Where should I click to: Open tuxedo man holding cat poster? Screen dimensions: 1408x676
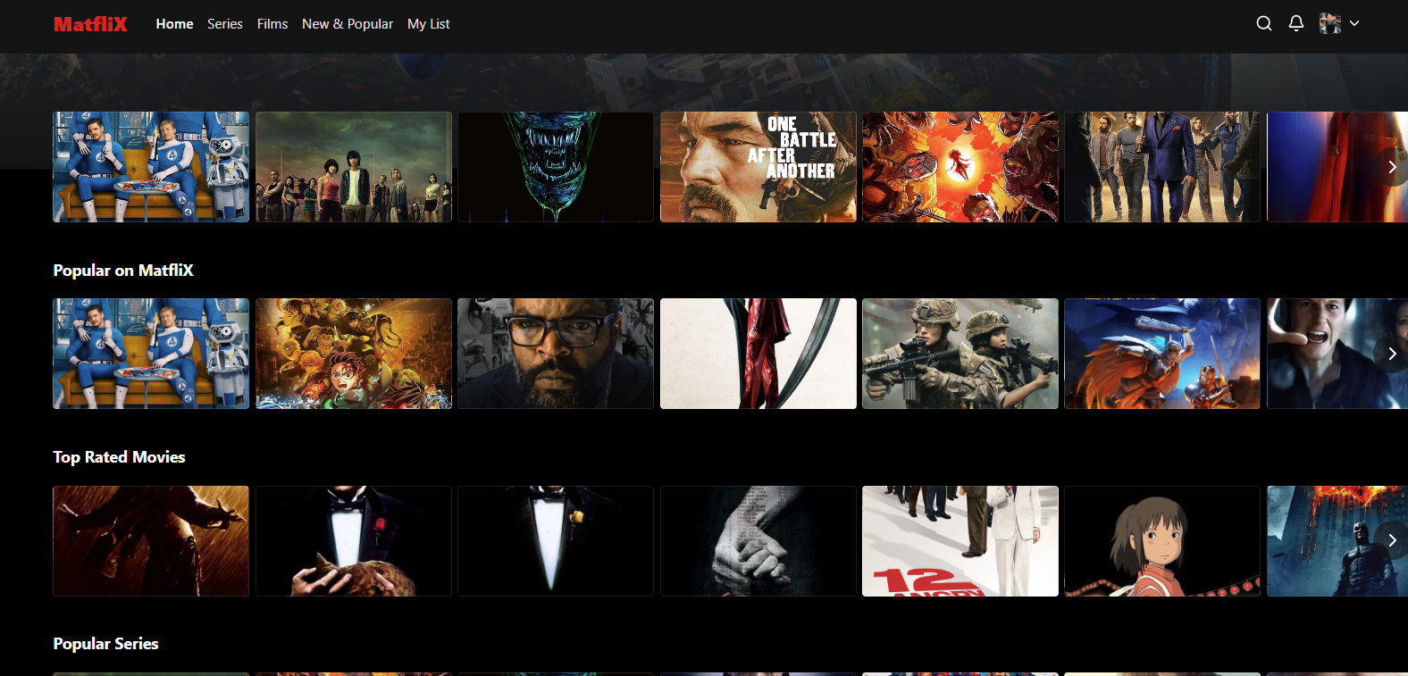click(354, 541)
